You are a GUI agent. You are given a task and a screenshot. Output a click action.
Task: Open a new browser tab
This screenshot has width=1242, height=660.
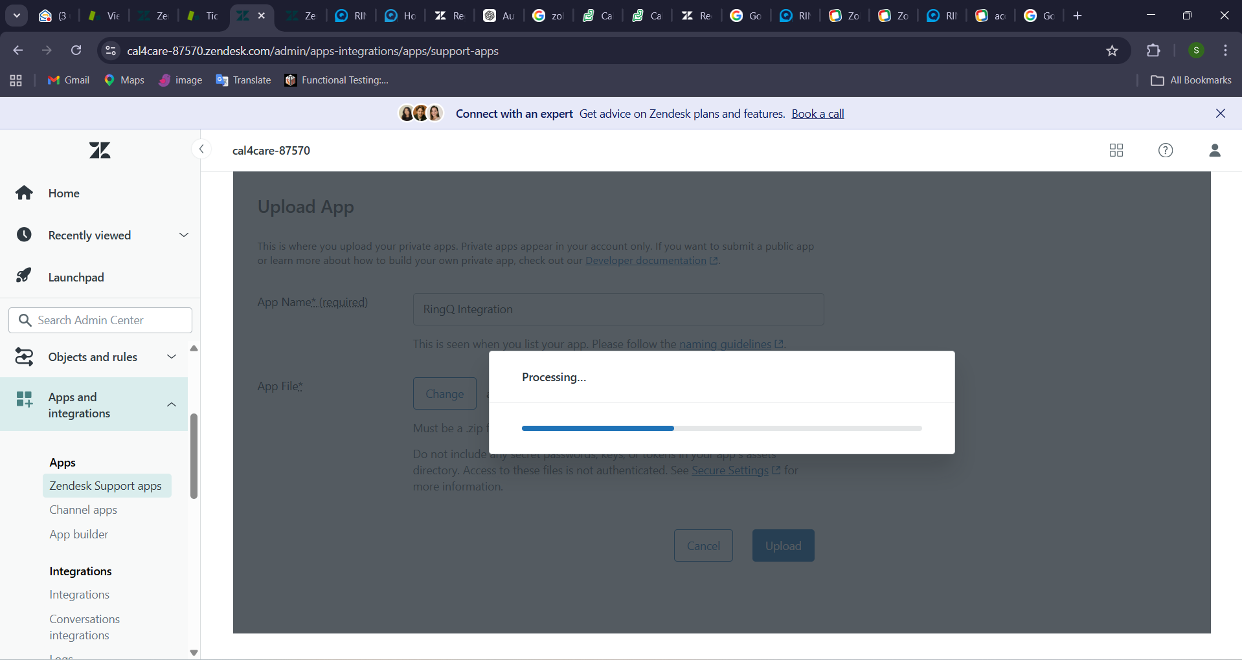point(1078,16)
